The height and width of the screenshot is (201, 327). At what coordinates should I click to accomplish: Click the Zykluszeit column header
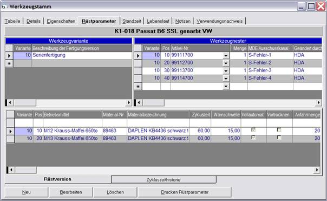200,115
